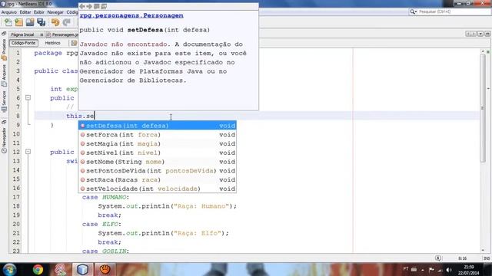Viewport: 492px width, 276px height.
Task: Click cursor position 8:16 in status bar
Action: pos(462,258)
